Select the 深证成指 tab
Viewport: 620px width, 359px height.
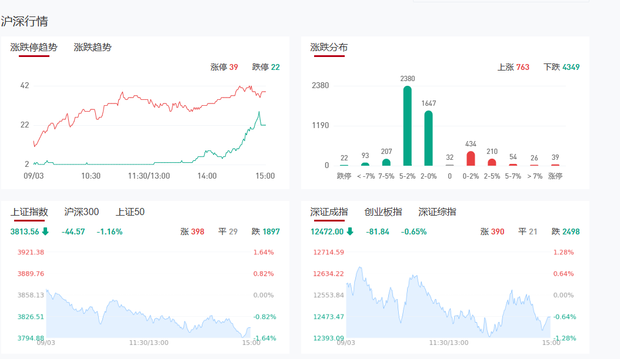tap(329, 212)
